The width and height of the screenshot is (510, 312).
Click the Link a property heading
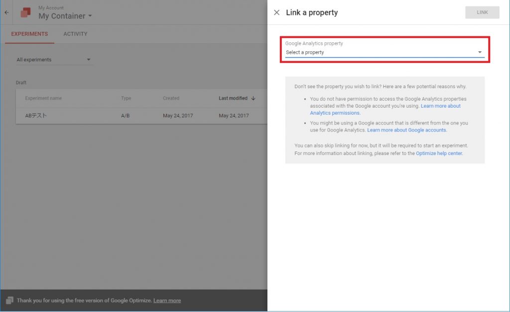click(x=312, y=12)
